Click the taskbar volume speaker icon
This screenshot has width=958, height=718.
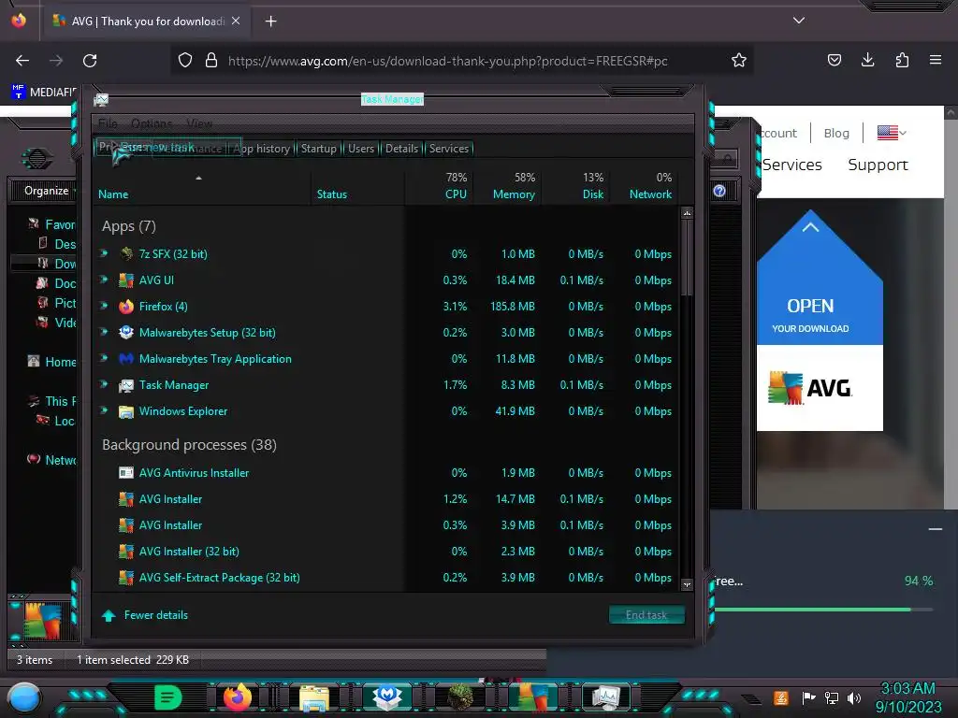[x=854, y=697]
